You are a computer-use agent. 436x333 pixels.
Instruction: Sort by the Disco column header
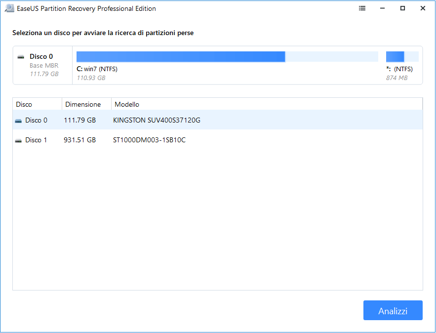(37, 104)
